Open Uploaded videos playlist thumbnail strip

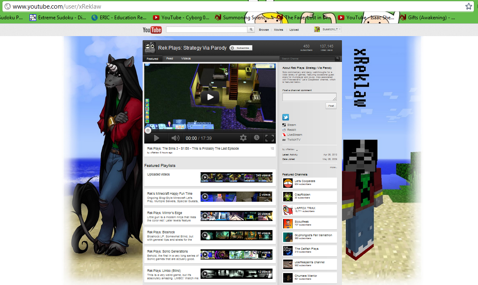(237, 177)
